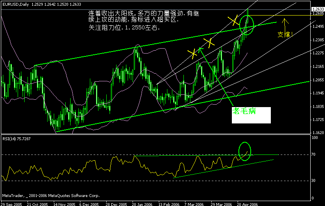Click the 1.2605 price axis label

coord(318,13)
